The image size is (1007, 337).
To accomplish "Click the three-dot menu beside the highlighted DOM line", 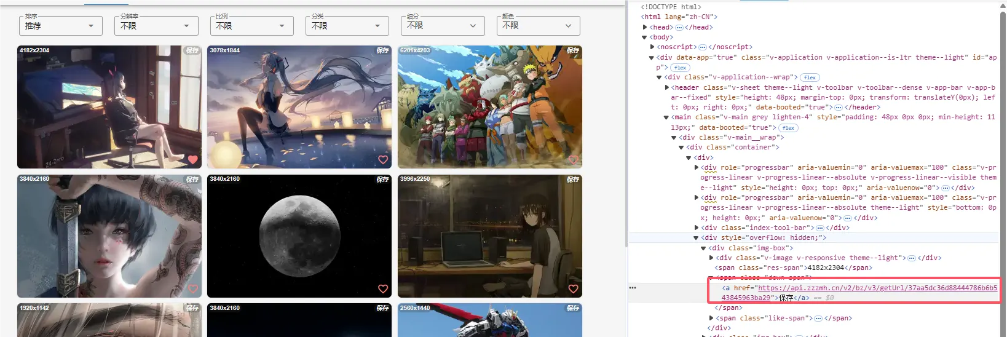I will (x=633, y=288).
